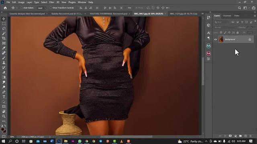Click the teal RA plugin icon
This screenshot has height=144, width=257.
(208, 46)
